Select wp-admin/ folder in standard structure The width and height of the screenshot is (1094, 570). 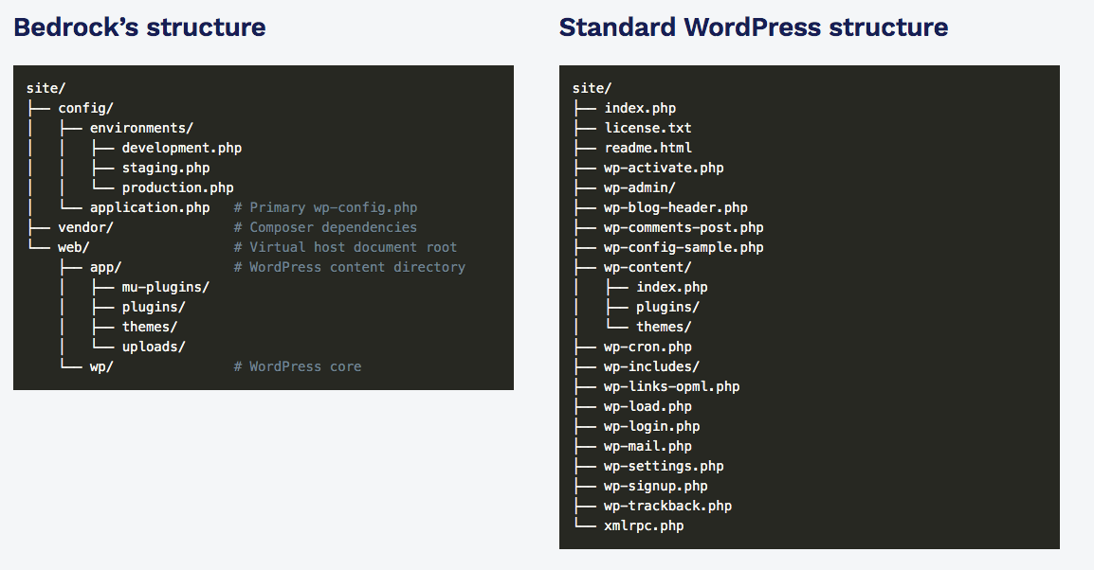tap(640, 187)
